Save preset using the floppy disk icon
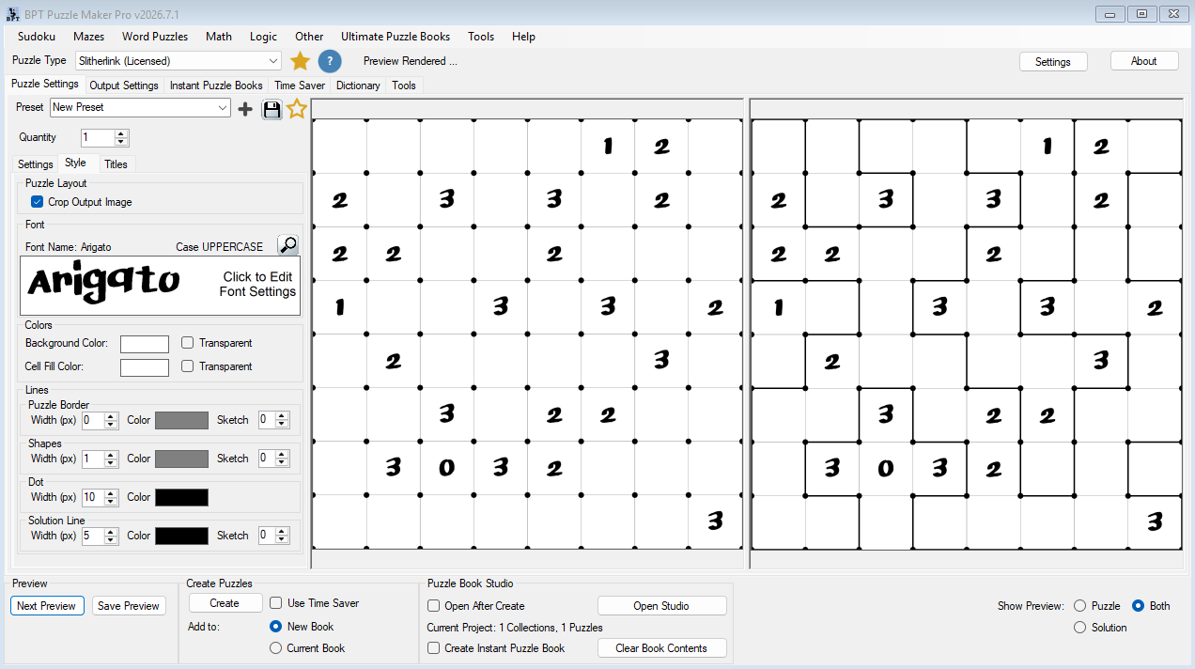 click(x=272, y=109)
